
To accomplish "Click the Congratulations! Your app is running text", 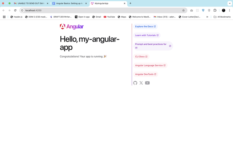I will [x=83, y=57].
